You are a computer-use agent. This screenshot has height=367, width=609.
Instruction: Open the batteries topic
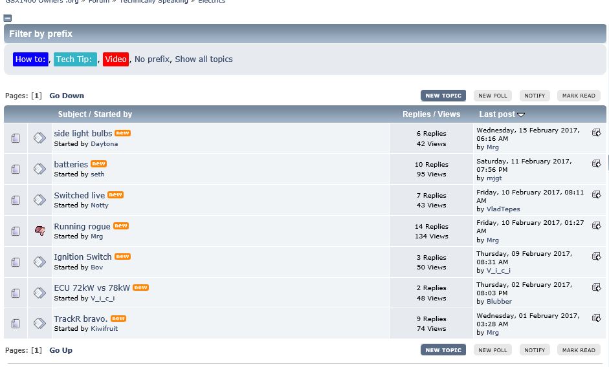pos(71,165)
